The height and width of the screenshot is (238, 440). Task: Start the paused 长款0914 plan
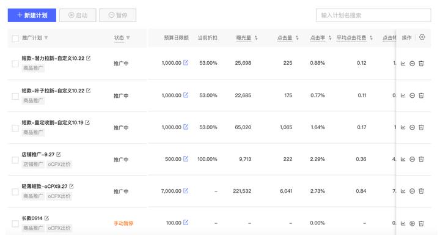click(413, 223)
